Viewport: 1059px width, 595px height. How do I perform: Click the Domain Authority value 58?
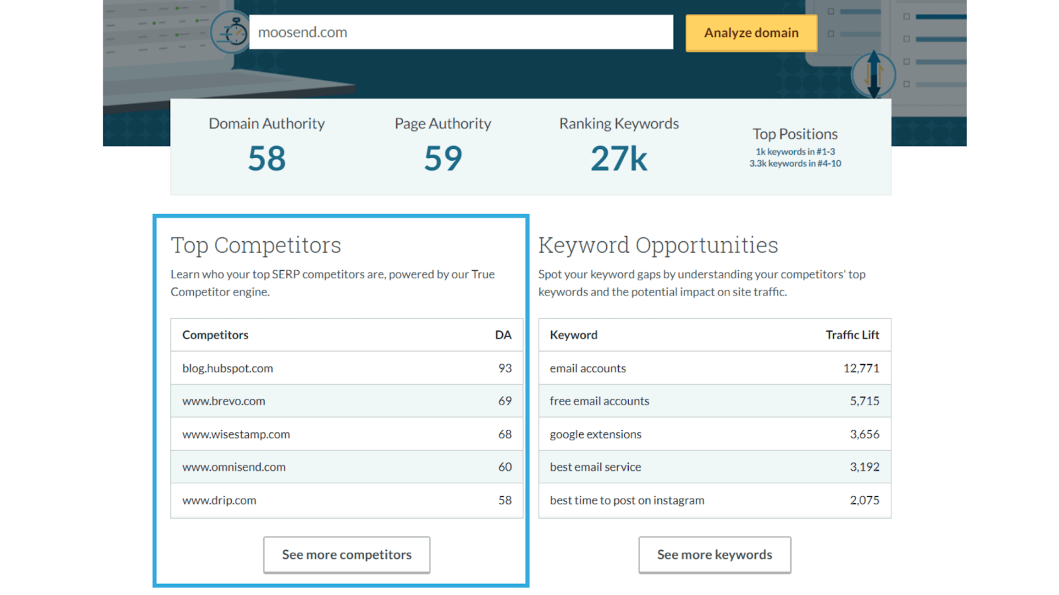coord(267,159)
